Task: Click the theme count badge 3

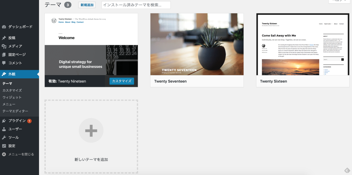Action: [x=68, y=5]
